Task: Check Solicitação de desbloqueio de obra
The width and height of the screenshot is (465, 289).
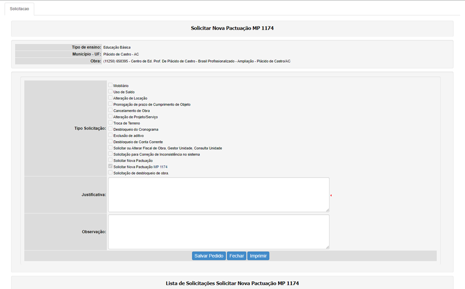Action: click(110, 173)
